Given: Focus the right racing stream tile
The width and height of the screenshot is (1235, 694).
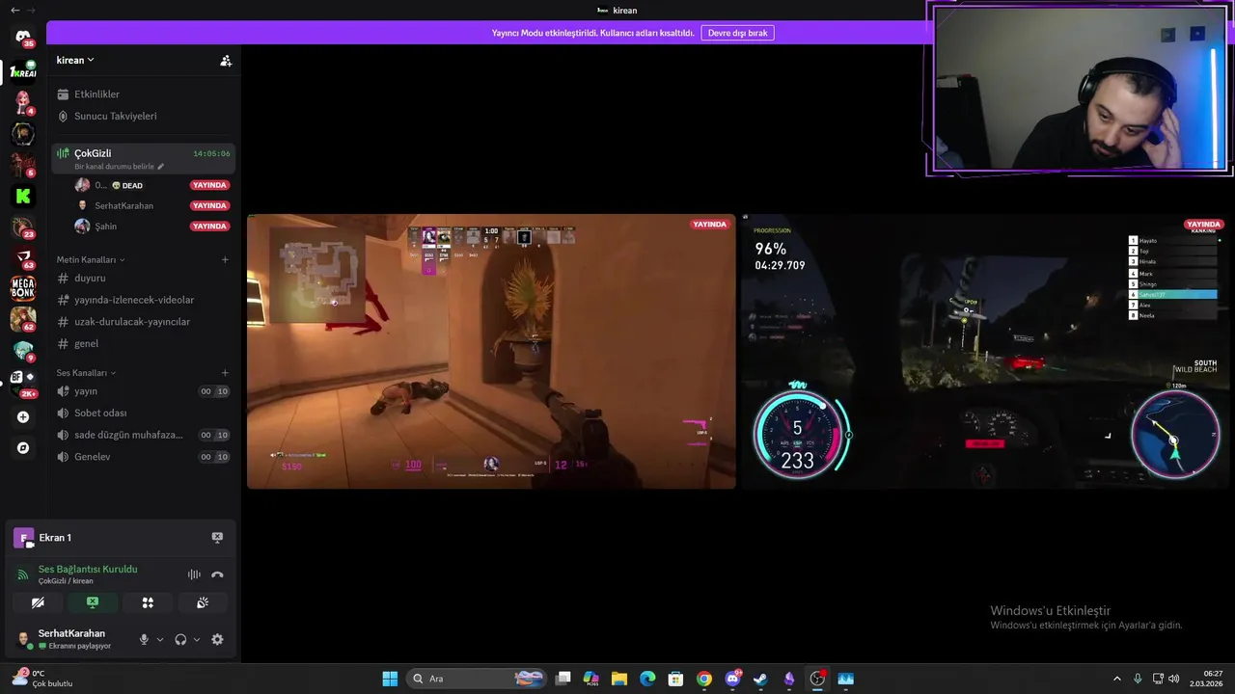Looking at the screenshot, I should pos(986,351).
